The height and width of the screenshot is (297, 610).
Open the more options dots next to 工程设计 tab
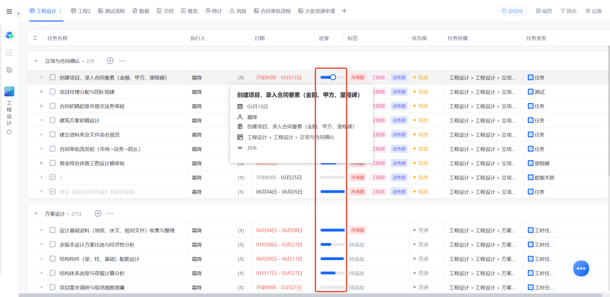pos(61,11)
